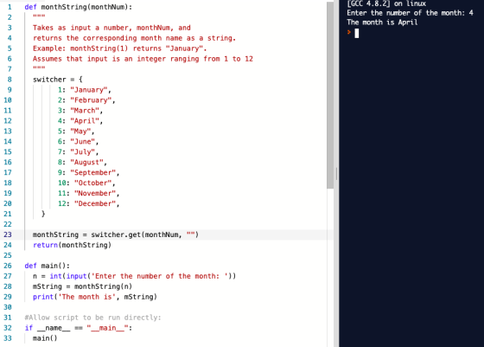484x347 pixels.
Task: Click the print statement on line 29
Action: (x=95, y=297)
